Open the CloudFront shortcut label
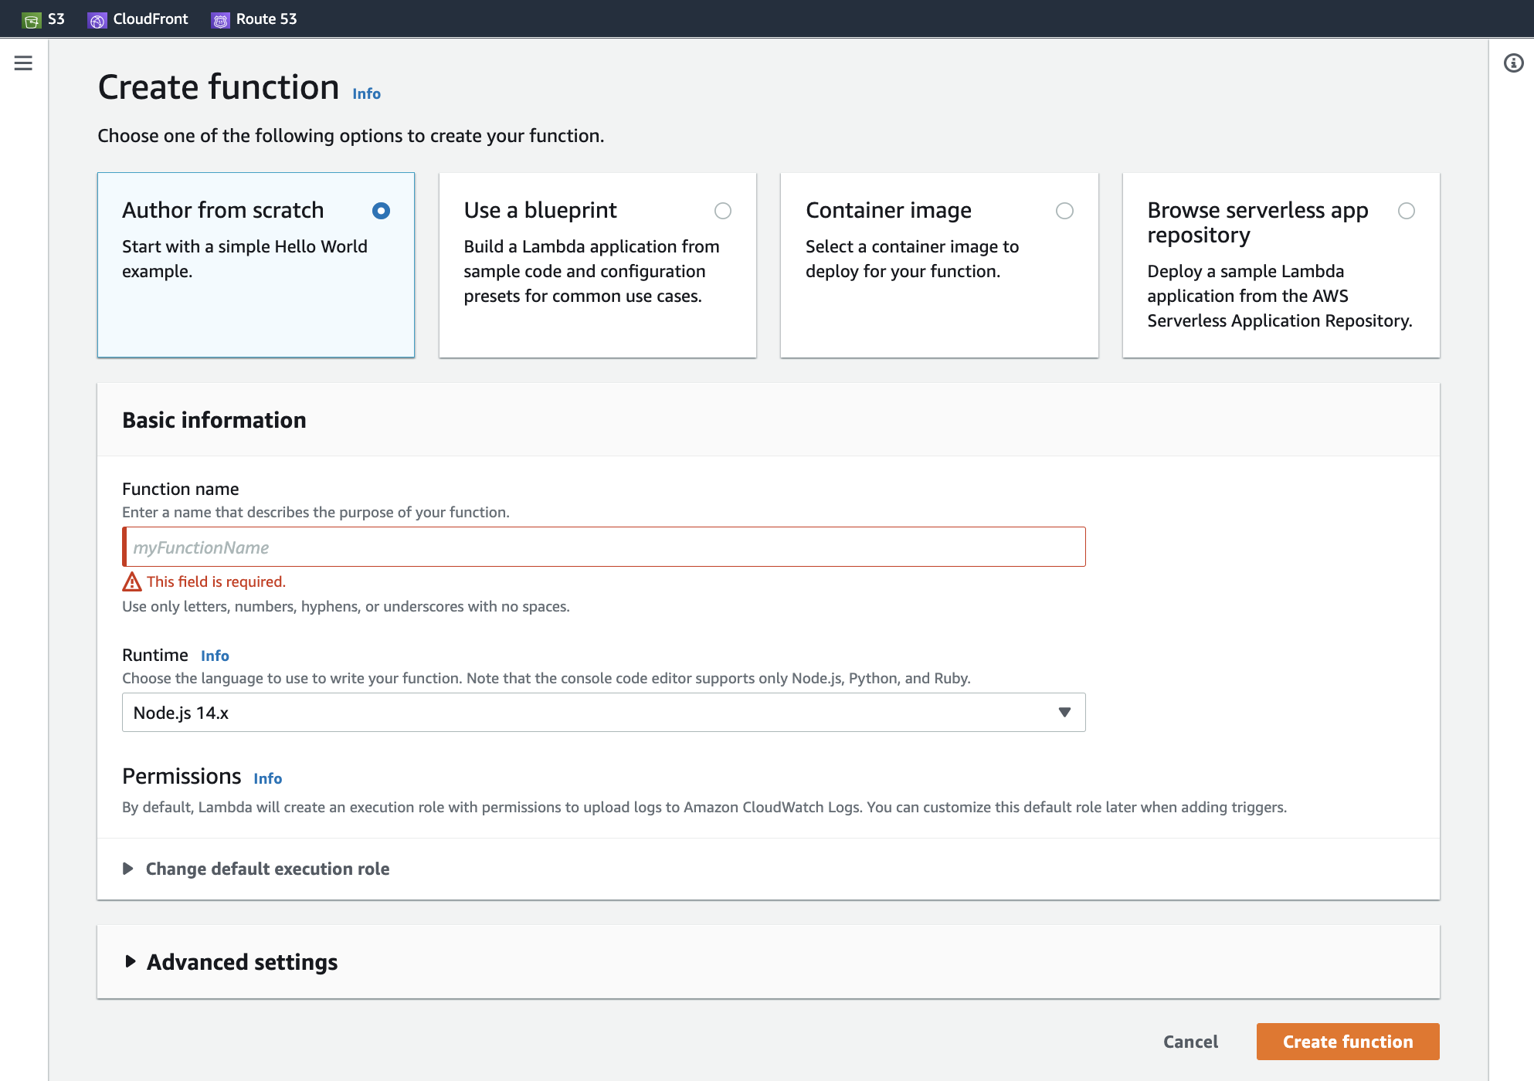The image size is (1534, 1081). [x=151, y=19]
